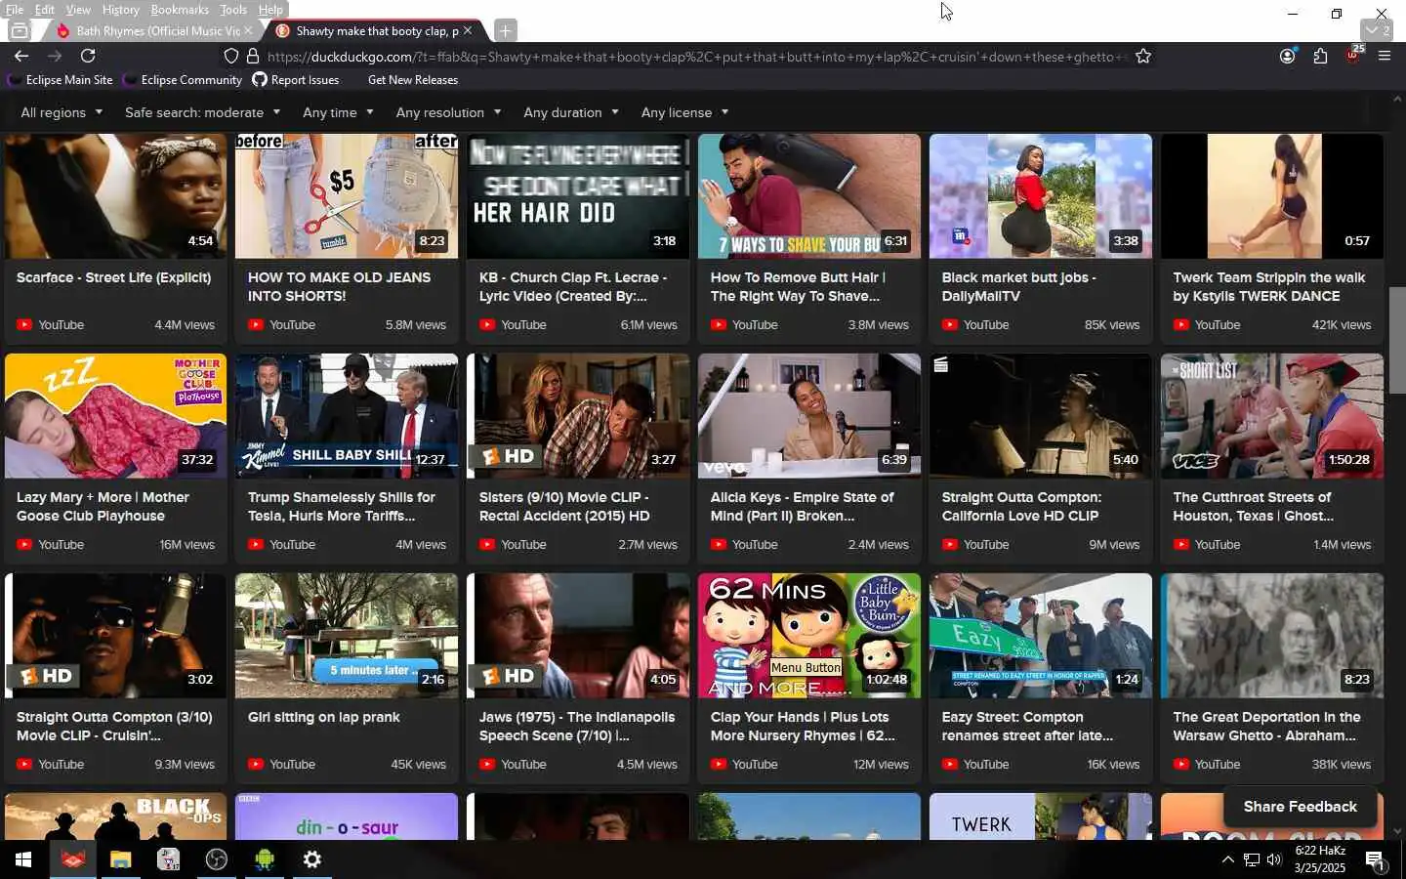Click the taskbar clock 6:22 HaKz

(x=1320, y=859)
